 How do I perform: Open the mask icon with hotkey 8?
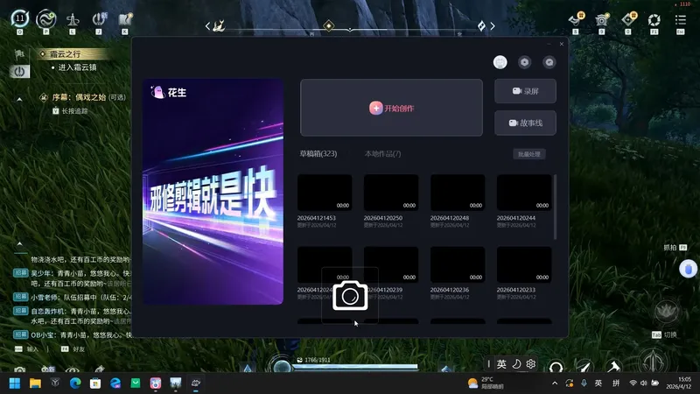[576, 20]
